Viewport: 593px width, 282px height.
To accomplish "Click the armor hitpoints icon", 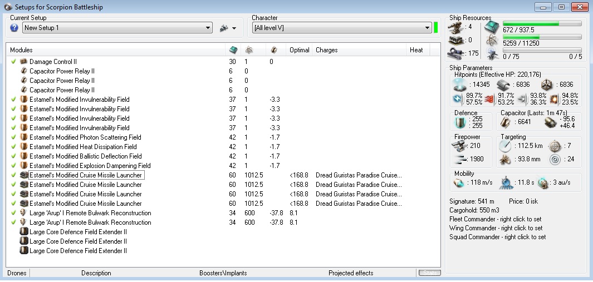I will pyautogui.click(x=504, y=85).
